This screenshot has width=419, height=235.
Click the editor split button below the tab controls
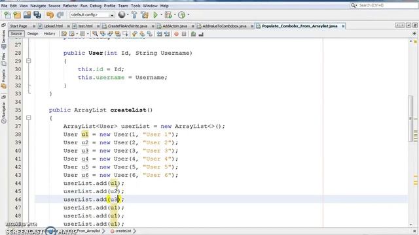[414, 33]
